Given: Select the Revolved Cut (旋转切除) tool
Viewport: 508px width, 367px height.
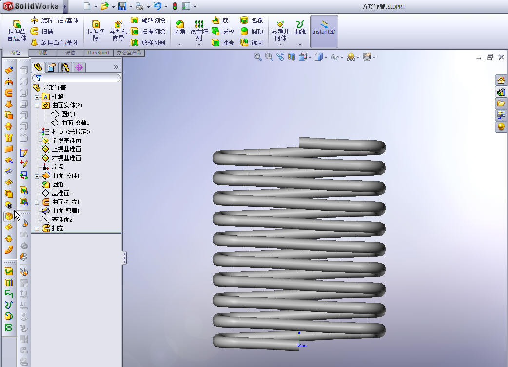Looking at the screenshot, I should coord(148,20).
